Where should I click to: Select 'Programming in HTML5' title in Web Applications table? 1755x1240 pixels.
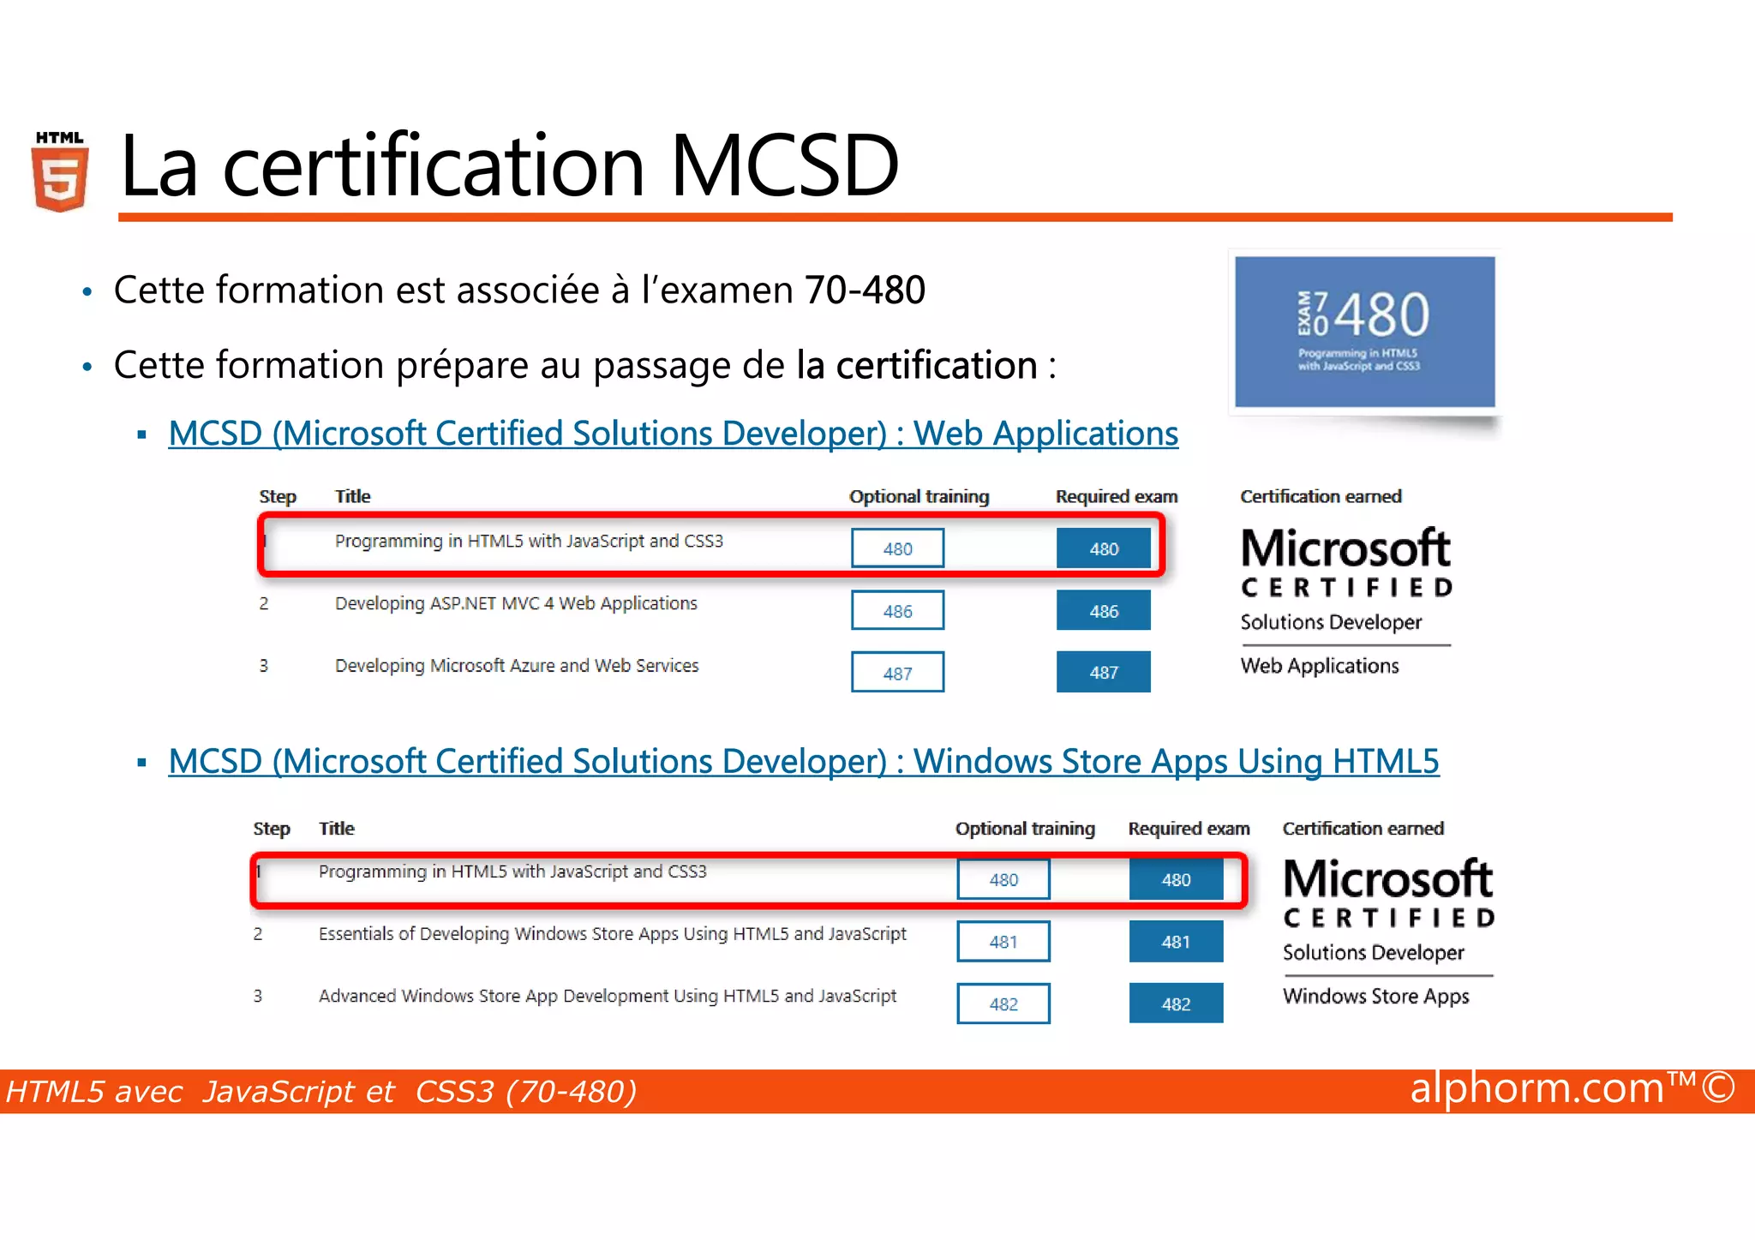coord(529,542)
